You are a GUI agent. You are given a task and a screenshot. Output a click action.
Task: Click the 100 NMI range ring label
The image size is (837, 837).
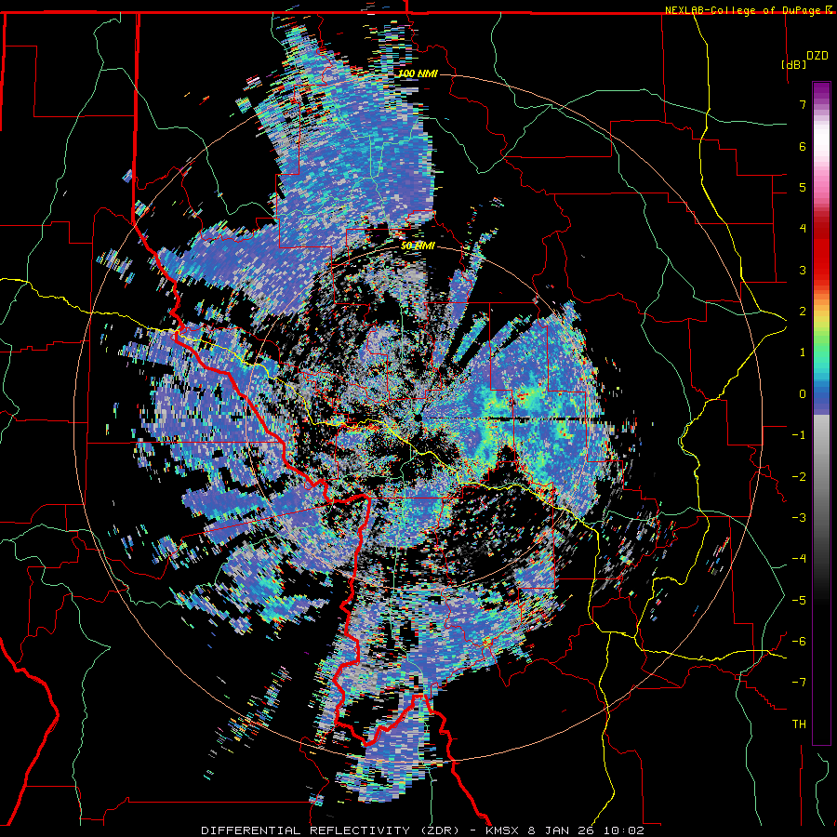(x=418, y=73)
